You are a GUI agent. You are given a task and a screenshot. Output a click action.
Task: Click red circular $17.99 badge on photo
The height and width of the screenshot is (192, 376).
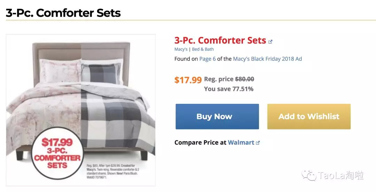pos(57,153)
